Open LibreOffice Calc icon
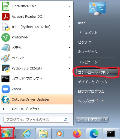 6,6
